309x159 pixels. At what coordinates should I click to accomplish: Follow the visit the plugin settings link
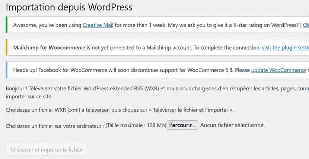(x=285, y=48)
